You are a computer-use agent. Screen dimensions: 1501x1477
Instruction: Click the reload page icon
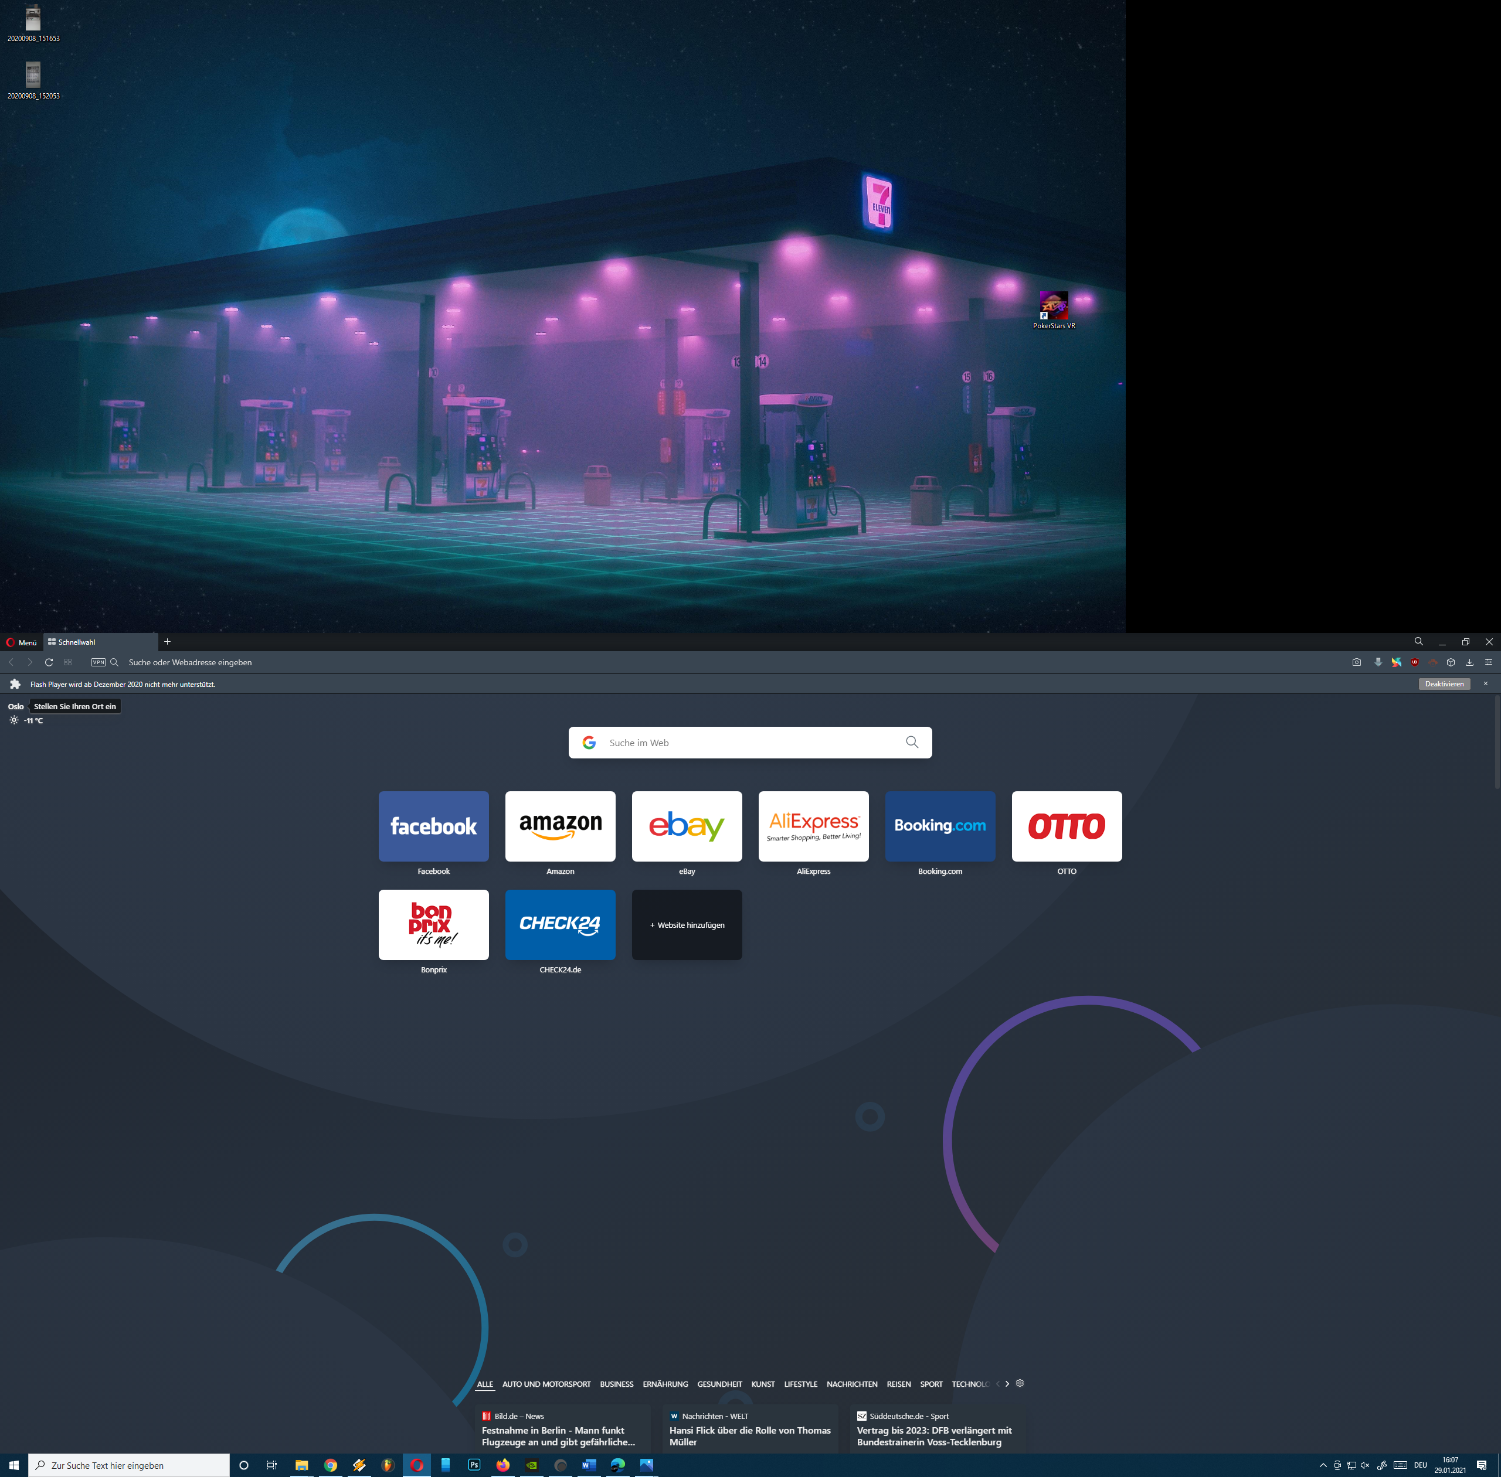tap(49, 662)
